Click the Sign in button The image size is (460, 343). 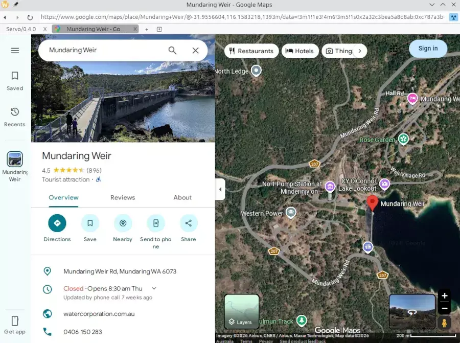(x=428, y=49)
